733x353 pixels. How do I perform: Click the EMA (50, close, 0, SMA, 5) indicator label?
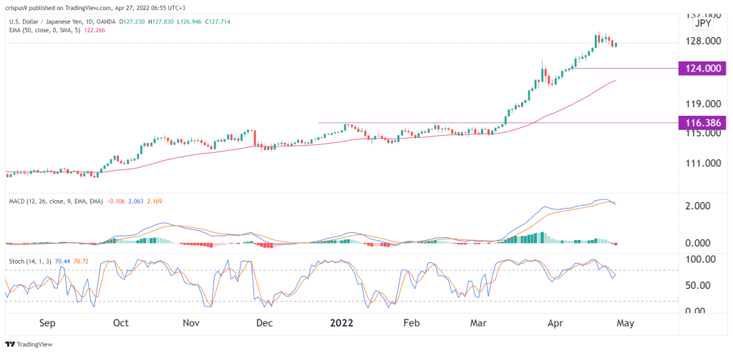coord(44,30)
